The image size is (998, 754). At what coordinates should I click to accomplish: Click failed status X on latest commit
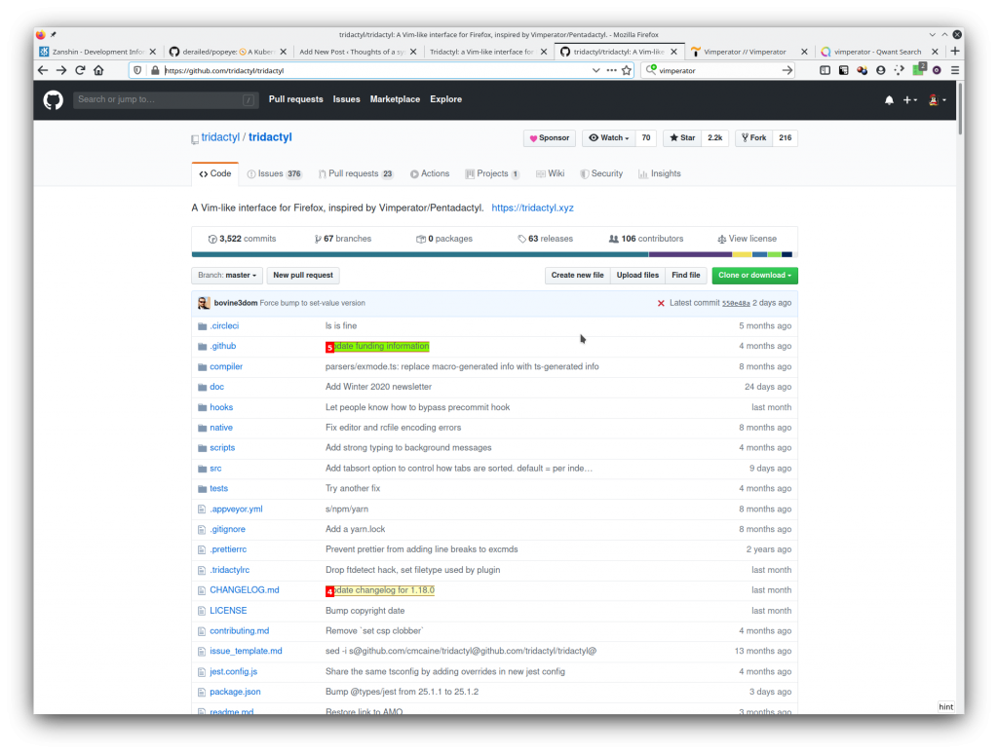pyautogui.click(x=661, y=304)
